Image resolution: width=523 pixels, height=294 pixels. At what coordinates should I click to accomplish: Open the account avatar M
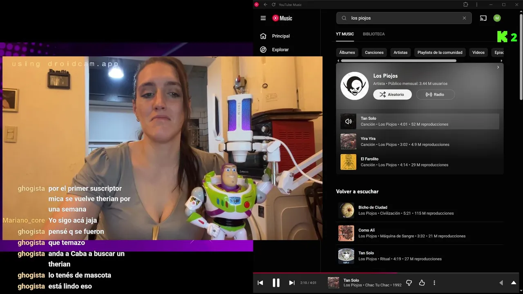coord(497,18)
